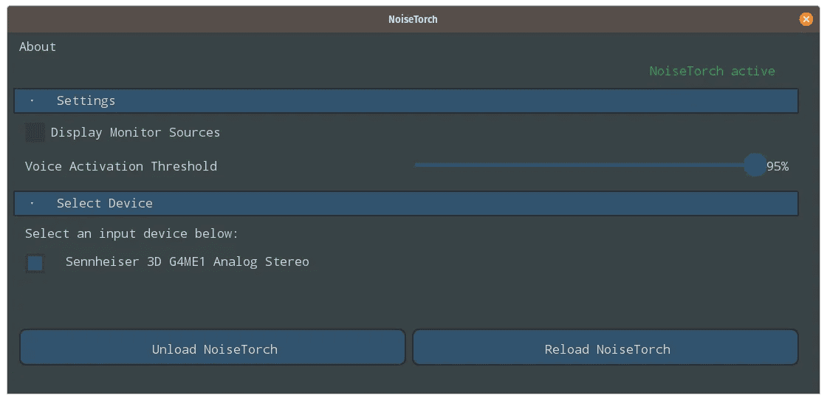The image size is (827, 401).
Task: Collapse the Settings section header
Action: tap(406, 100)
